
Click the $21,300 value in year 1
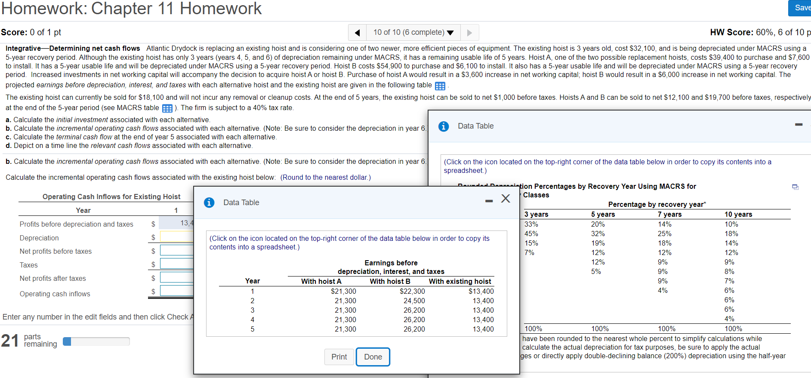(x=343, y=292)
